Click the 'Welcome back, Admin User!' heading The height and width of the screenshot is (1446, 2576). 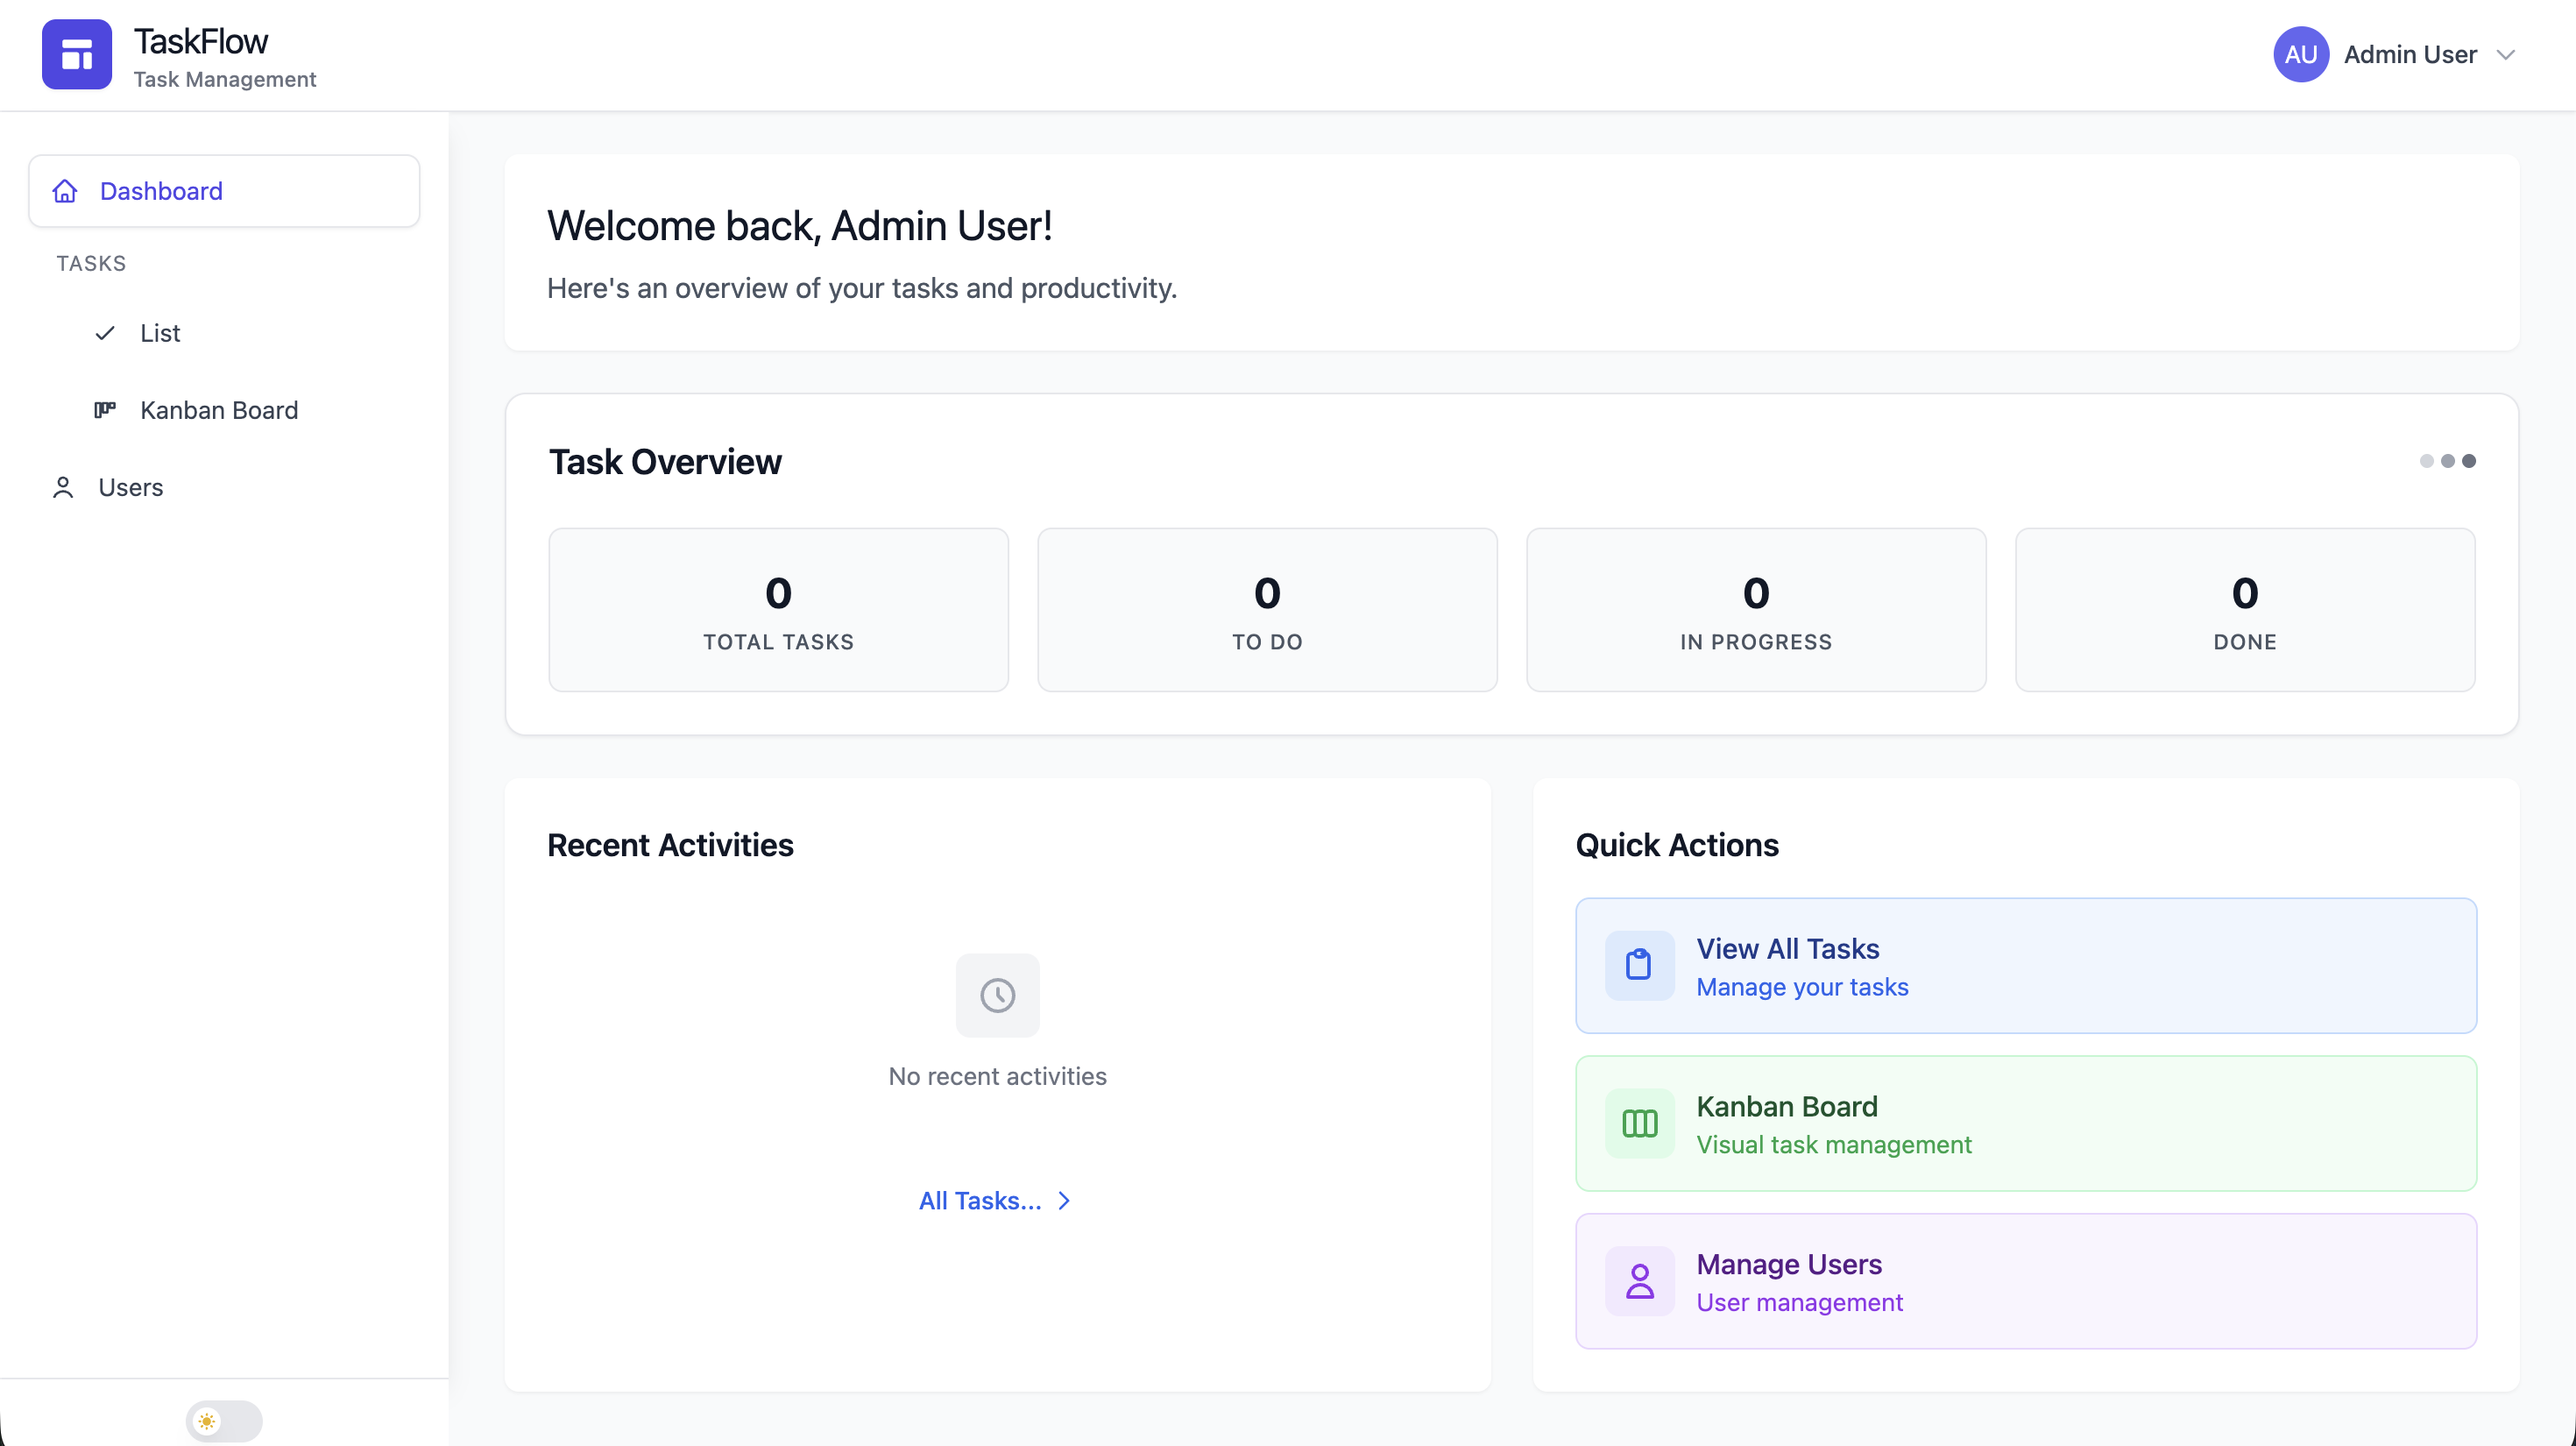799,226
